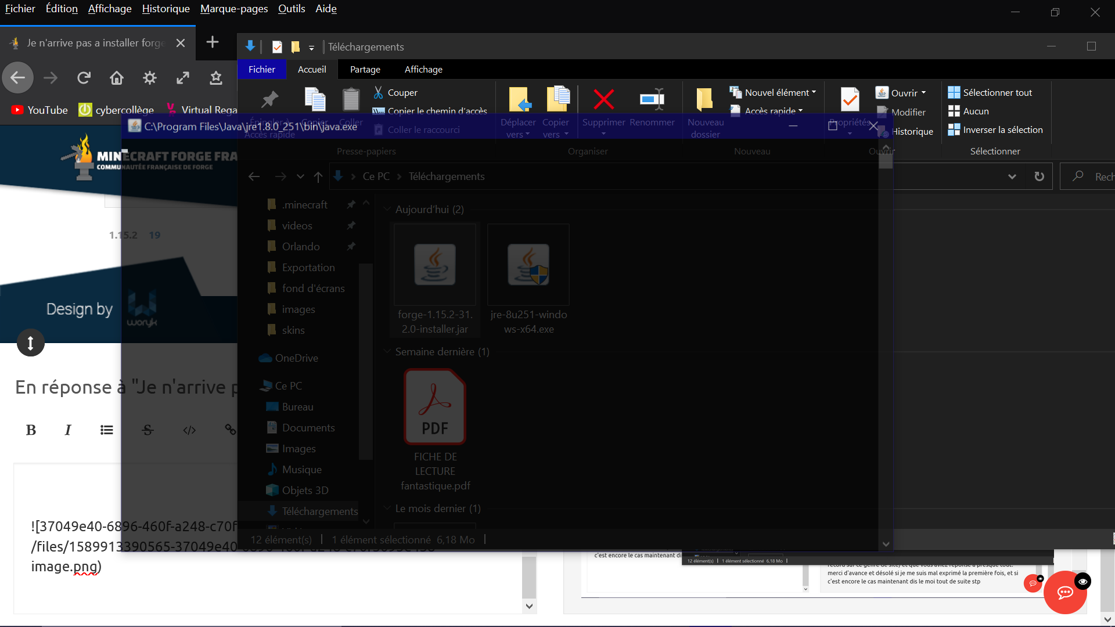Screen dimensions: 1115x627
Task: Expand the Nouvel élément dropdown
Action: pyautogui.click(x=814, y=92)
